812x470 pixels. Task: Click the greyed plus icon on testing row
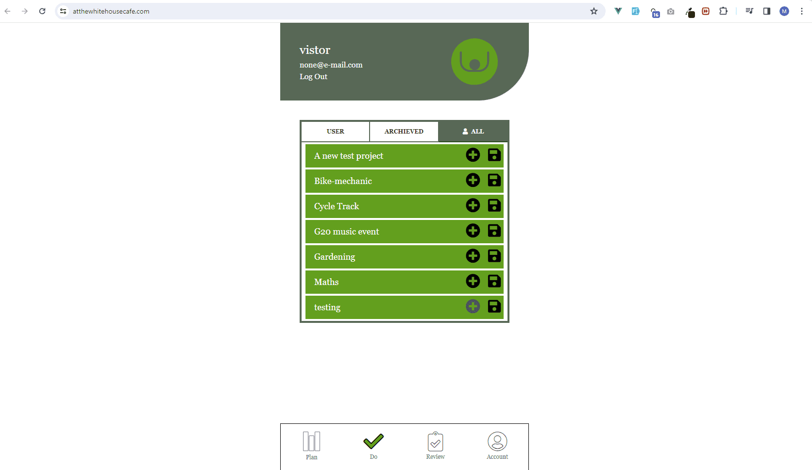[x=473, y=307]
